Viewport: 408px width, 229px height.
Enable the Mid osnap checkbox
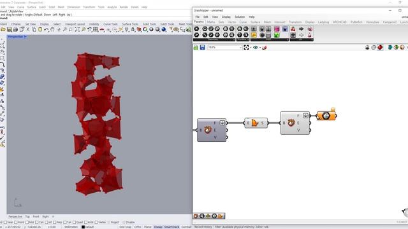coord(27,223)
